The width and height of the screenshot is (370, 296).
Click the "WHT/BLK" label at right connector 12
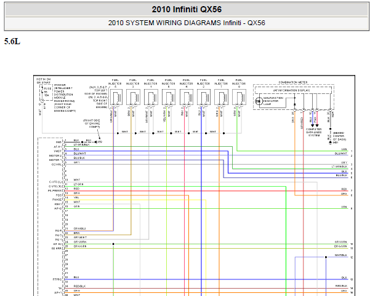coord(340,255)
